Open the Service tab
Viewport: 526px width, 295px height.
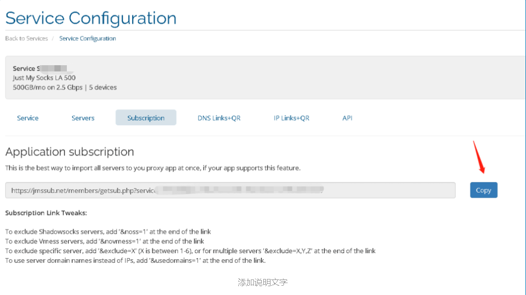[x=28, y=118]
